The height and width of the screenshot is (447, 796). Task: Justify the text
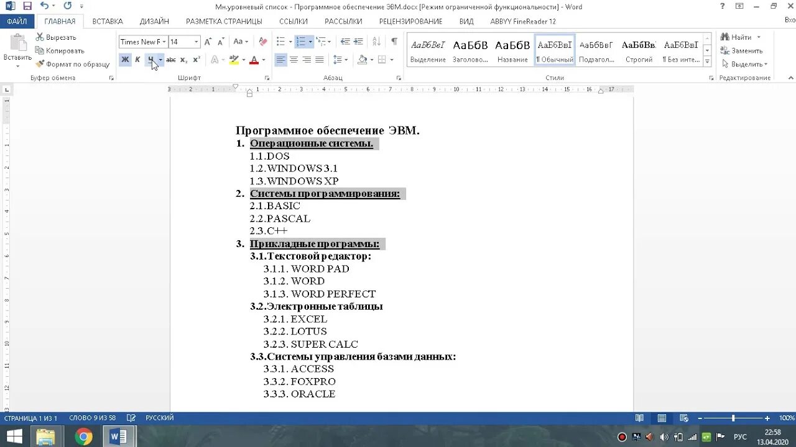point(320,60)
